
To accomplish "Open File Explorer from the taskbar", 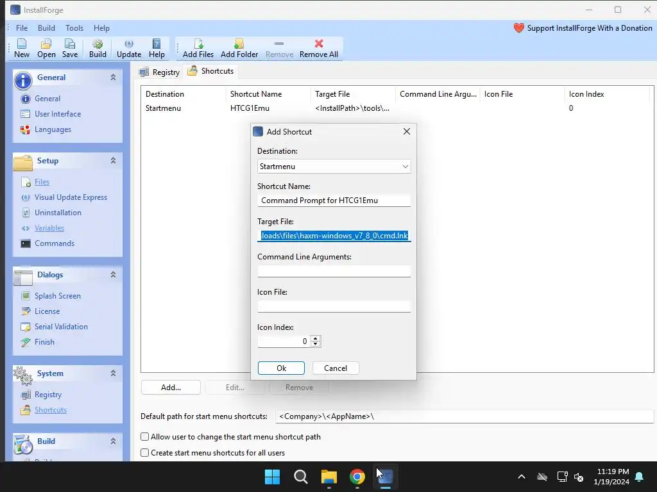I will 329,477.
